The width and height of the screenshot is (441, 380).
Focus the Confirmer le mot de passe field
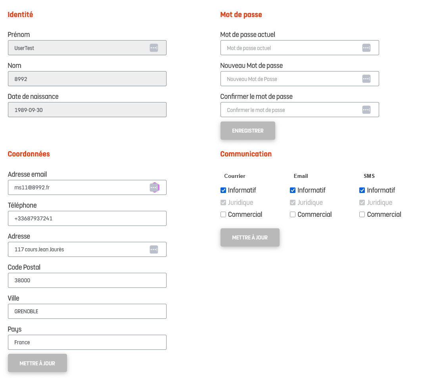point(300,110)
